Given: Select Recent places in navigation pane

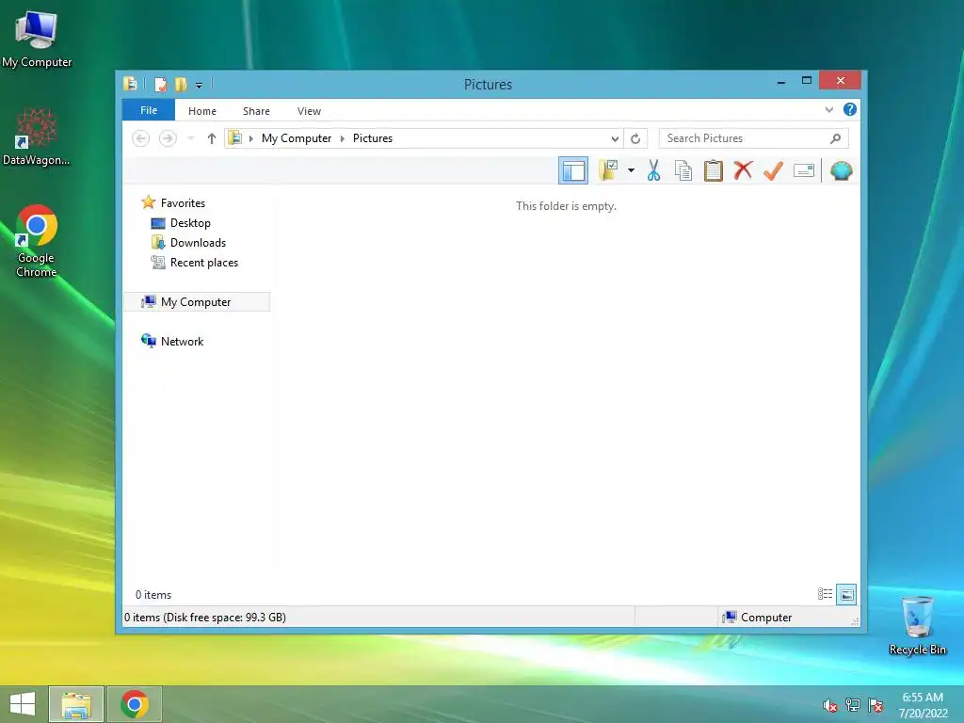Looking at the screenshot, I should (x=204, y=263).
